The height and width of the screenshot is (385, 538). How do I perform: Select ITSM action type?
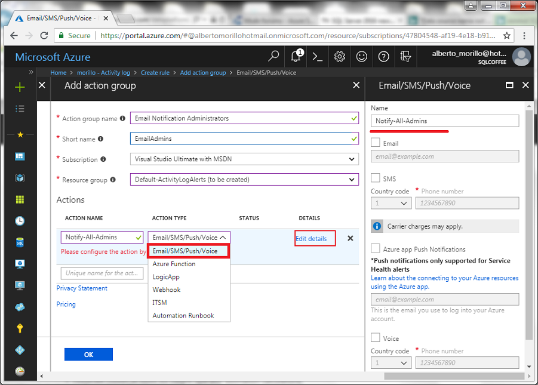point(189,303)
